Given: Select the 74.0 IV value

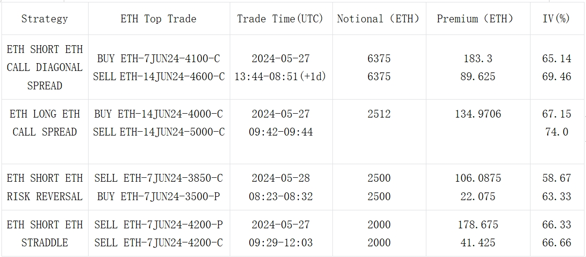Looking at the screenshot, I should click(557, 132).
